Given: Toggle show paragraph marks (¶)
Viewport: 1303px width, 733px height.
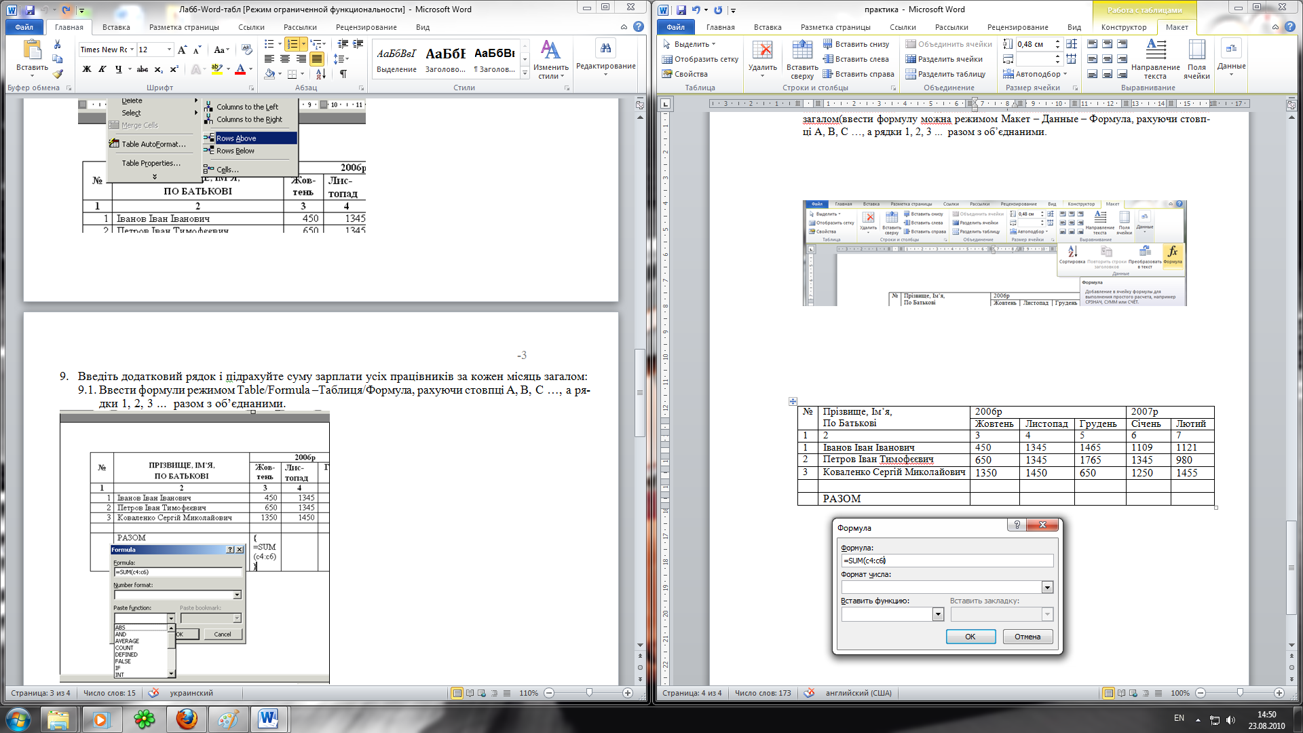Looking at the screenshot, I should coord(343,73).
